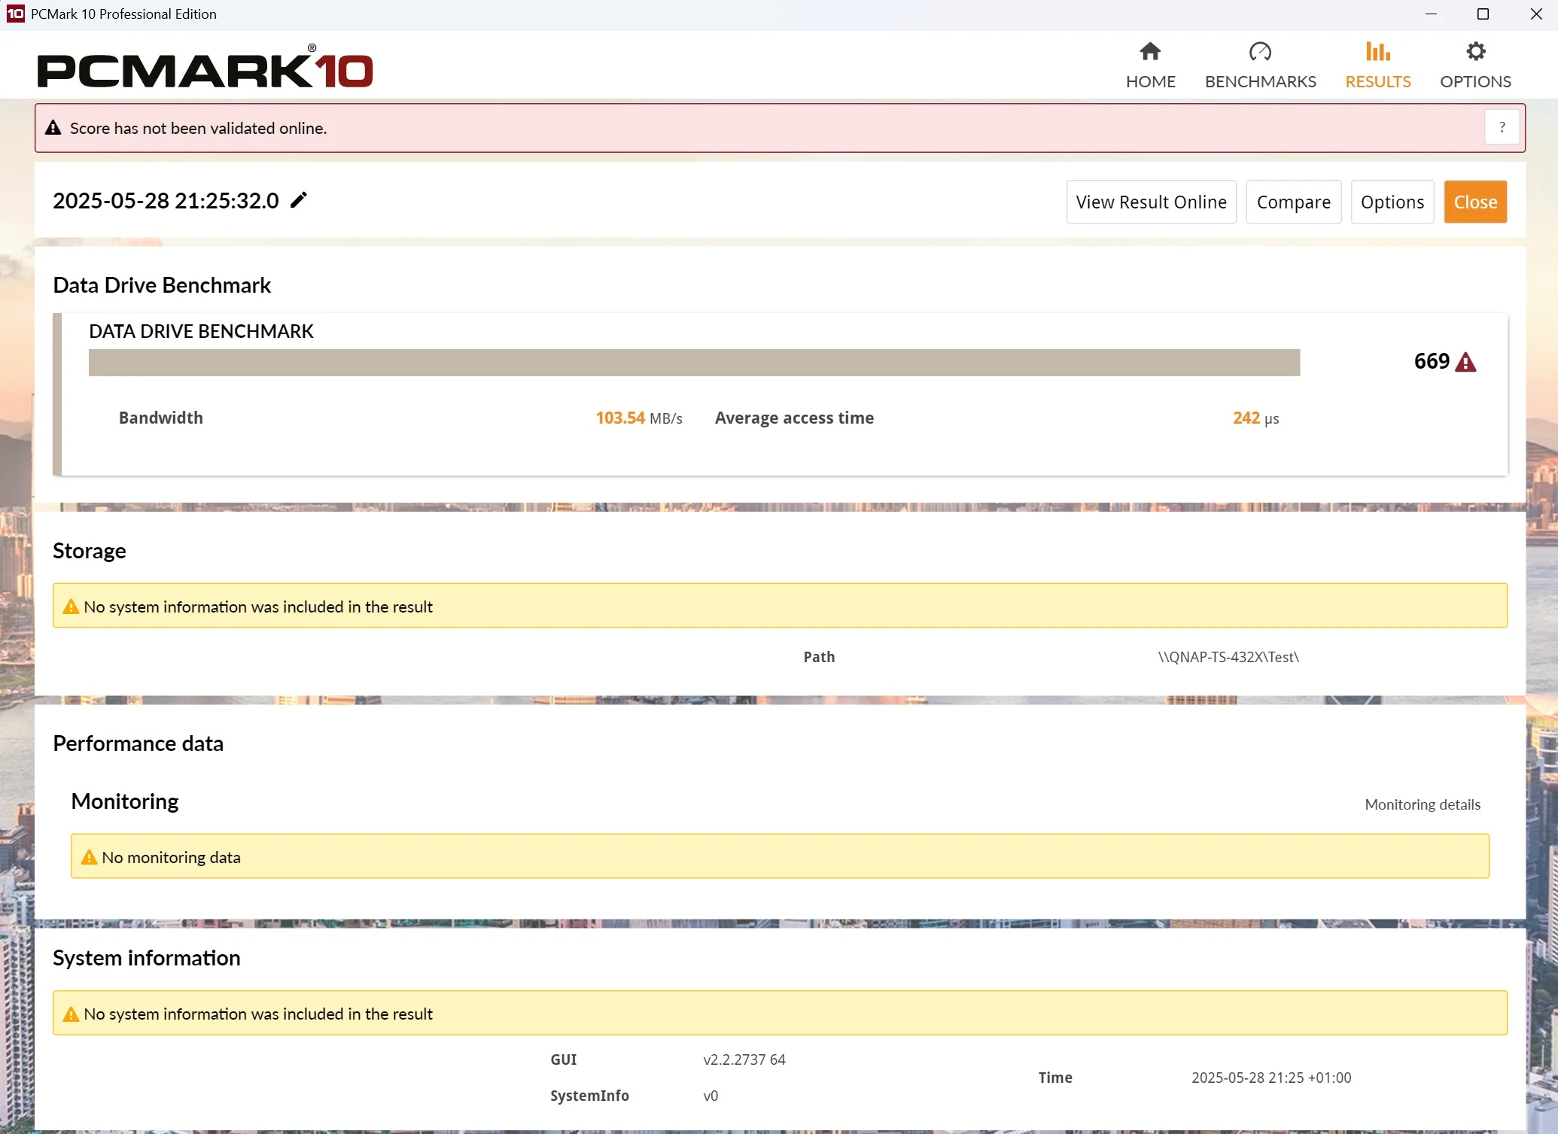Open the result Options button
The width and height of the screenshot is (1558, 1134).
point(1392,202)
